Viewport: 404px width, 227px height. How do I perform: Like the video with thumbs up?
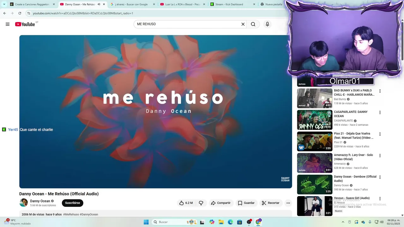pyautogui.click(x=186, y=203)
